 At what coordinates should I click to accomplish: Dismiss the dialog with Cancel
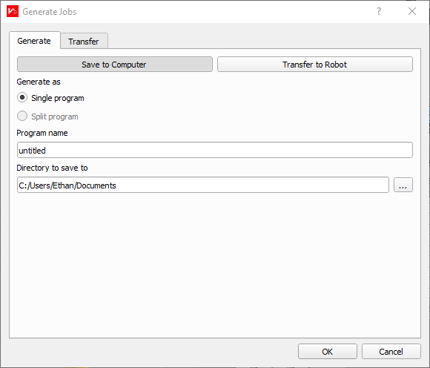pos(391,352)
